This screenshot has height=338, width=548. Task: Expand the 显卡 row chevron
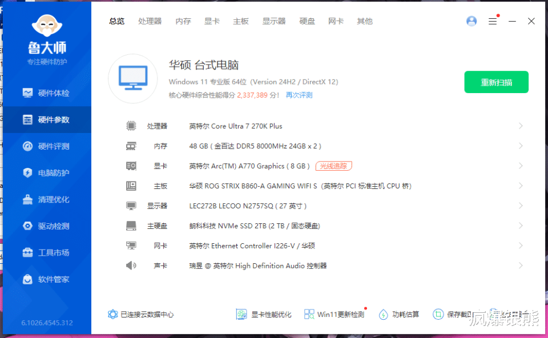pos(521,166)
